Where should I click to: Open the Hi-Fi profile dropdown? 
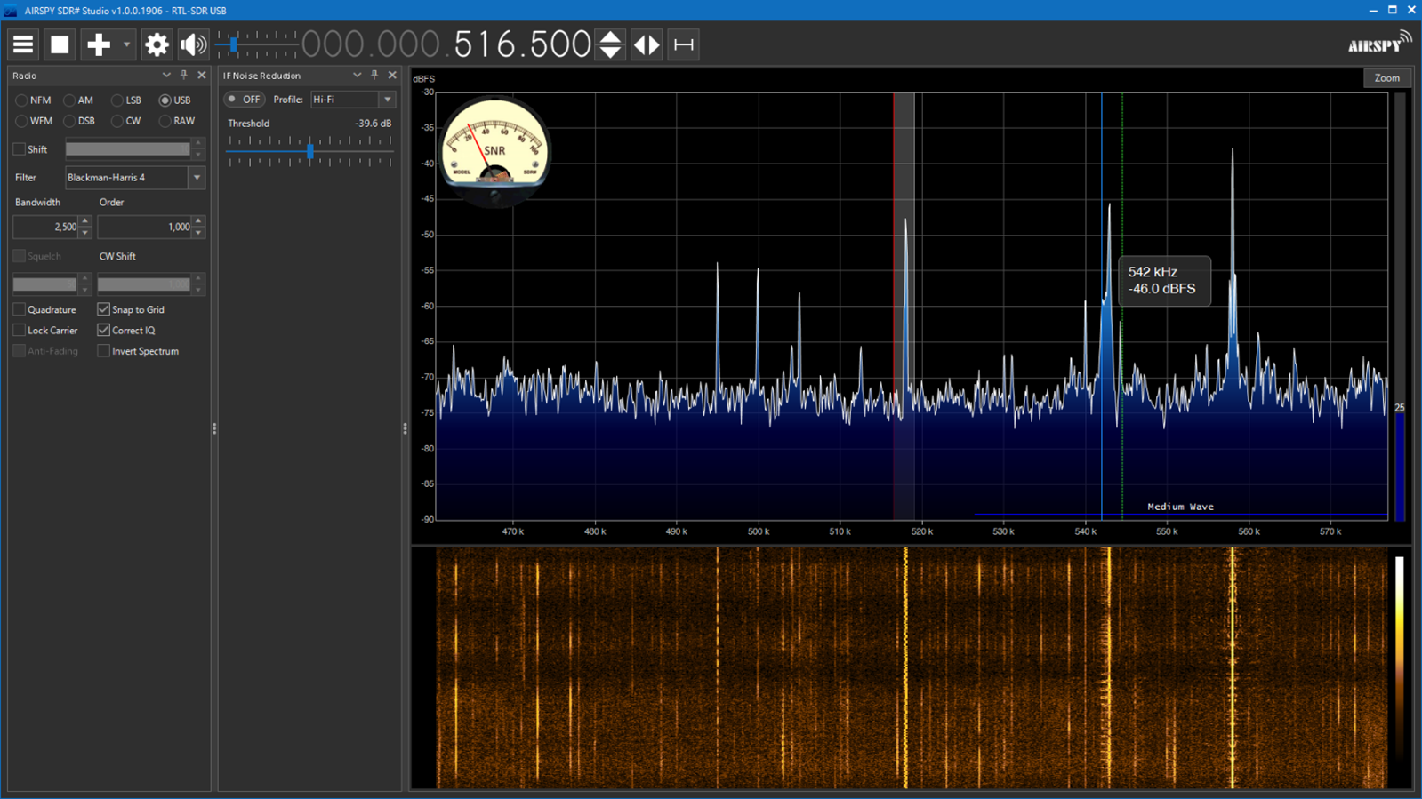click(x=352, y=100)
